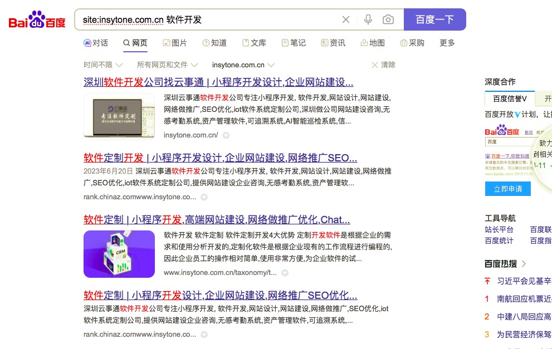Click the Baidu logo top-left
Image resolution: width=552 pixels, height=349 pixels.
tap(36, 18)
